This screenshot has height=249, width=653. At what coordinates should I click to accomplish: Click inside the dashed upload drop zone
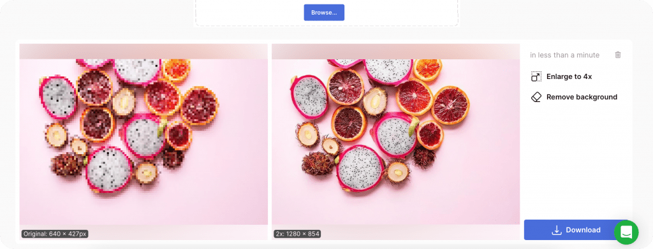click(x=327, y=13)
